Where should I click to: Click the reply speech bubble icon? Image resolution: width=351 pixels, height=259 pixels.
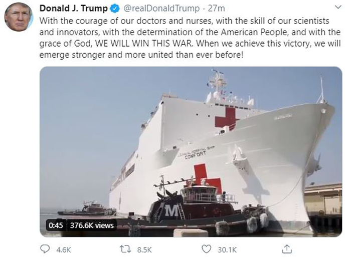point(45,249)
